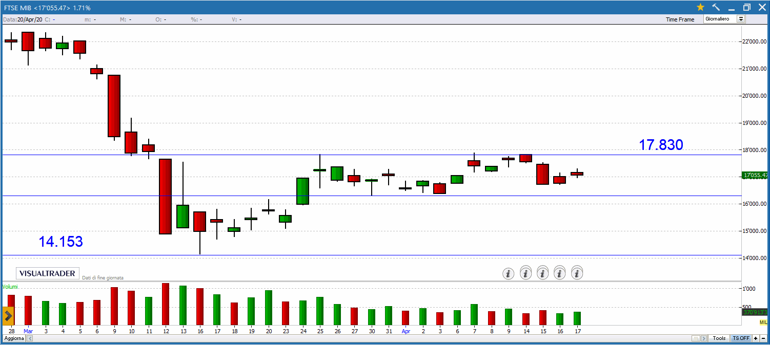770x345 pixels.
Task: Click the C: close value field
Action: point(50,19)
